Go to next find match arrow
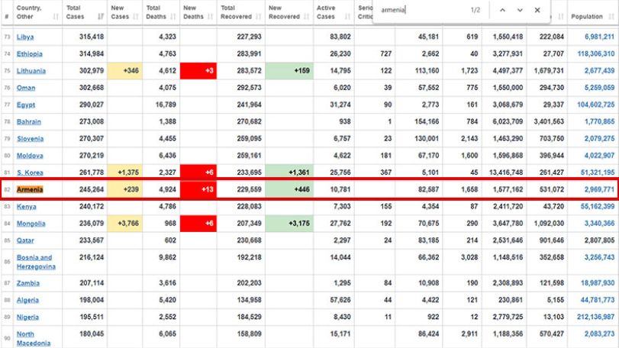This screenshot has width=619, height=348. (x=520, y=10)
